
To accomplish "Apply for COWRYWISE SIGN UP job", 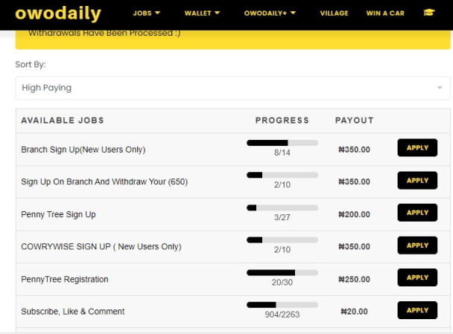I will tap(417, 245).
